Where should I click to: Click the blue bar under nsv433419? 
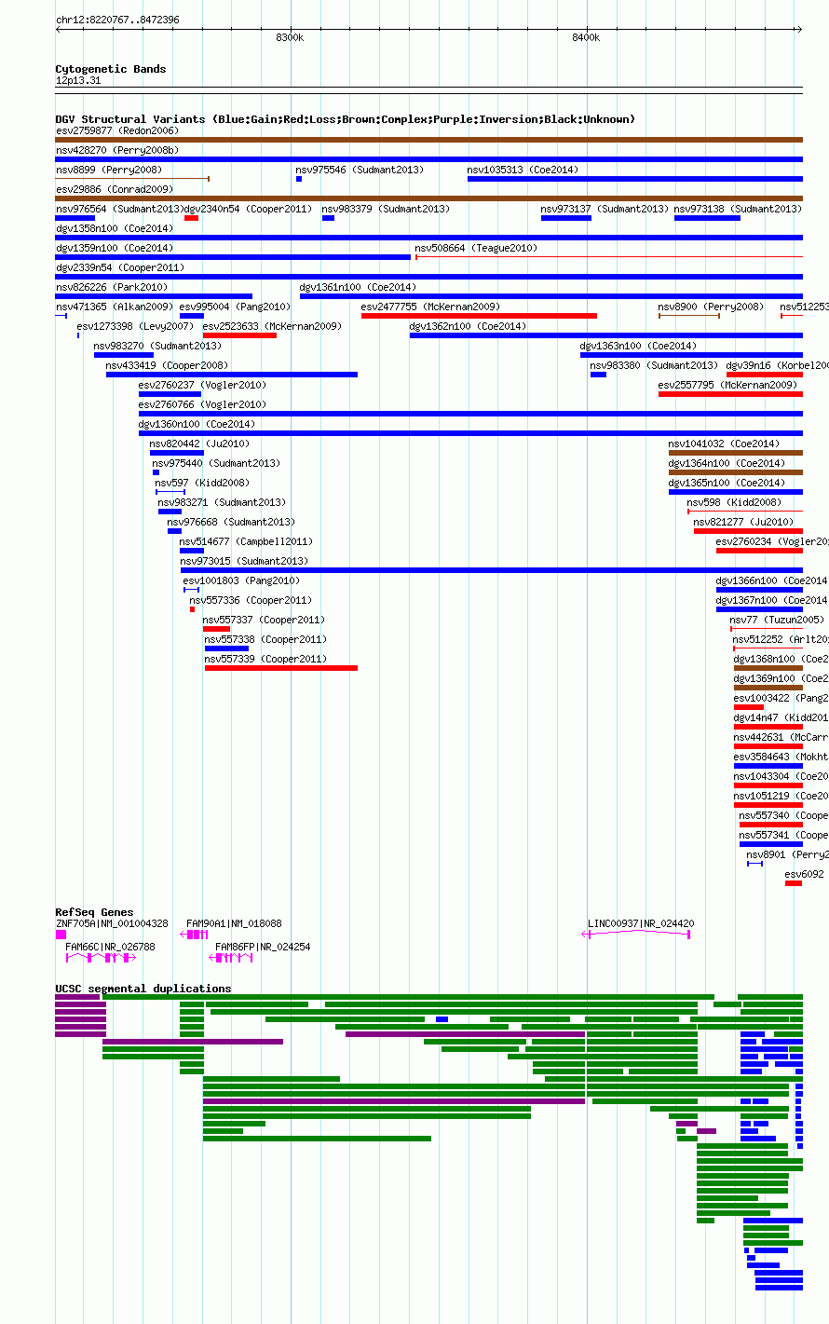(232, 375)
